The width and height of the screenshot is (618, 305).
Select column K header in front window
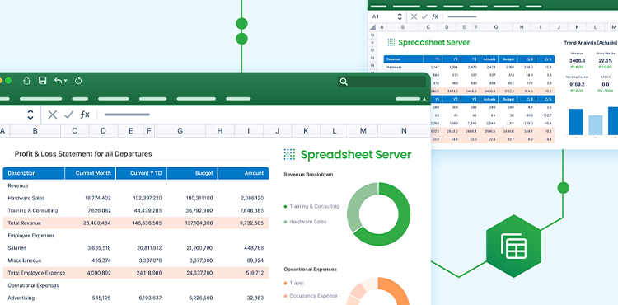pos(306,131)
